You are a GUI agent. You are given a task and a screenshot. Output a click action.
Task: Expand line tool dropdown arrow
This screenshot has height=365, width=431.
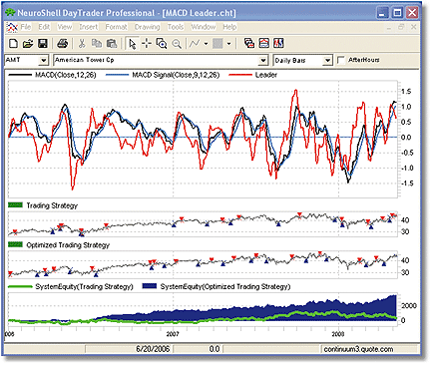(x=206, y=44)
